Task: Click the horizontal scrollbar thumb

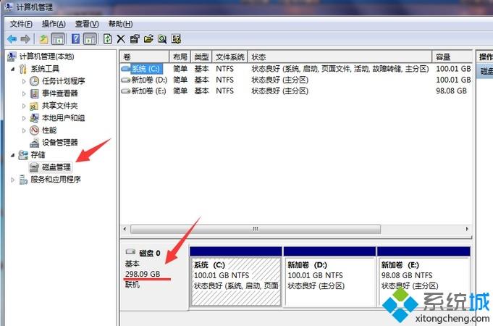Action: pos(256,229)
